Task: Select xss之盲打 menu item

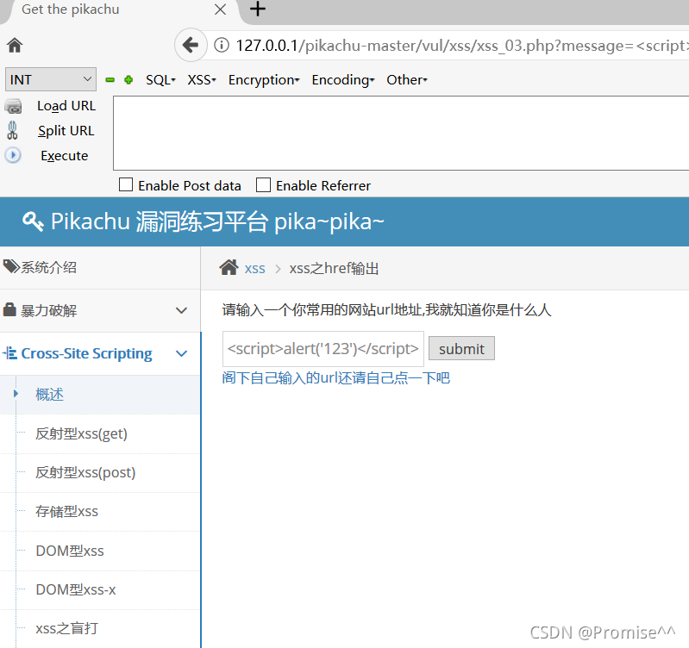Action: click(100, 629)
